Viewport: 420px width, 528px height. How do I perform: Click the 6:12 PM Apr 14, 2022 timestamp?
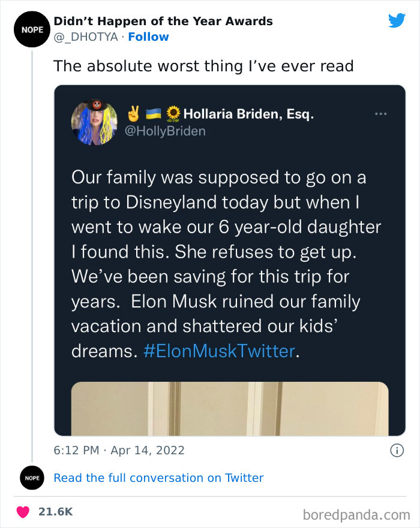pyautogui.click(x=119, y=450)
